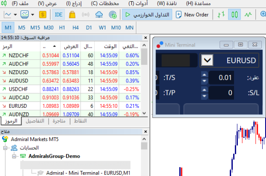266x176 pixels.
Task: Click the 0.01 lots input field
Action: tap(221, 78)
